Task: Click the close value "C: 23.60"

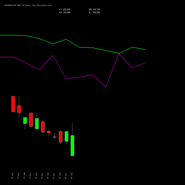Action: (x=65, y=10)
